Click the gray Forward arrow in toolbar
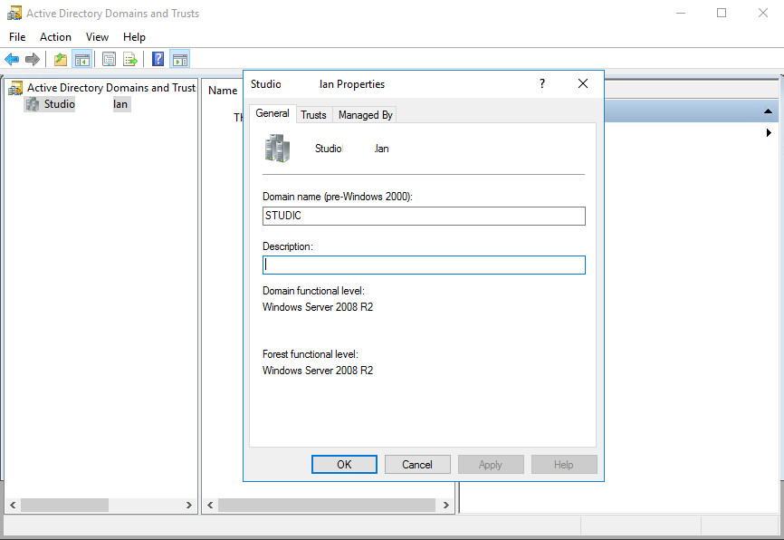The height and width of the screenshot is (540, 784). pyautogui.click(x=32, y=60)
